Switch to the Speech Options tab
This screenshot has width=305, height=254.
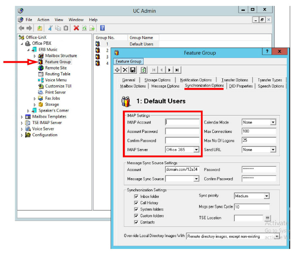click(x=271, y=86)
